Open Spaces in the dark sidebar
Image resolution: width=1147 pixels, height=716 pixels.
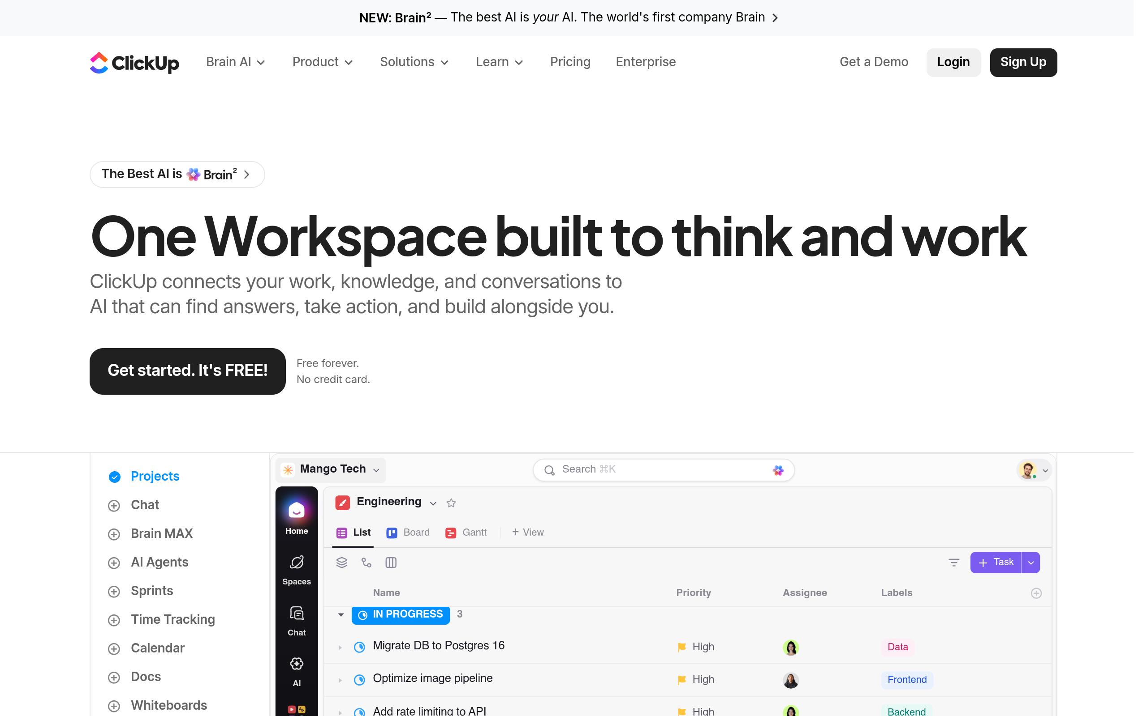point(296,570)
